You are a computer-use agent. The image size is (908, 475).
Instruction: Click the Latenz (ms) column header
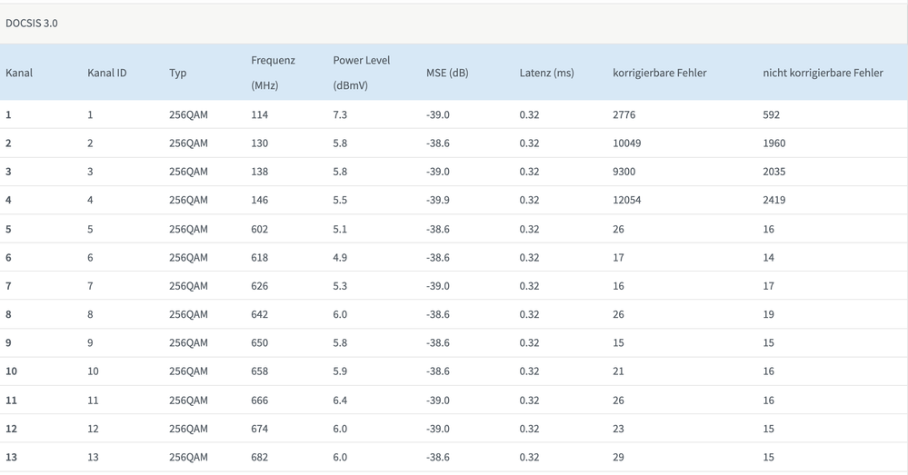click(x=546, y=73)
